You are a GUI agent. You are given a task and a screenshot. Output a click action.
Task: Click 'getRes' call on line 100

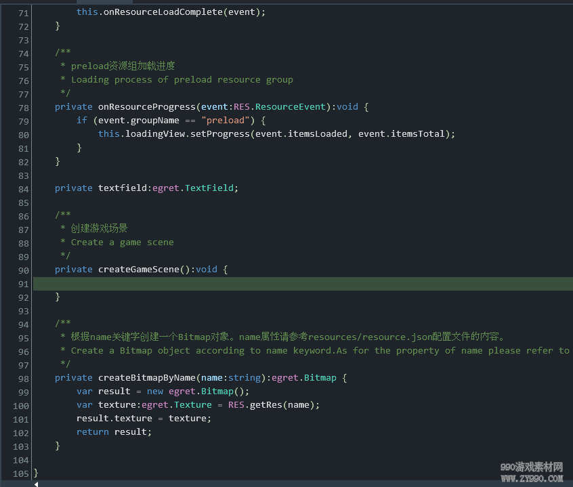(x=266, y=405)
